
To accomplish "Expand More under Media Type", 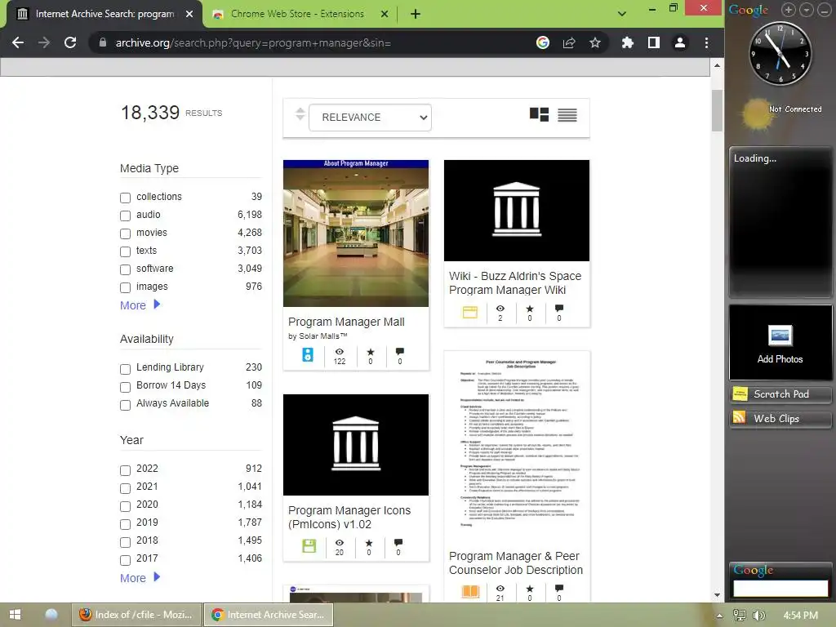I will (x=140, y=305).
